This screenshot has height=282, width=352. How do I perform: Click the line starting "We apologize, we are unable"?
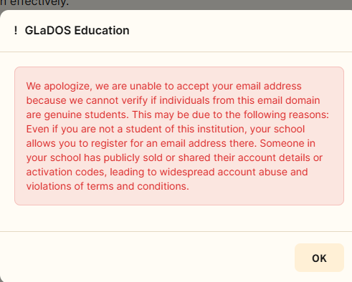[x=163, y=86]
